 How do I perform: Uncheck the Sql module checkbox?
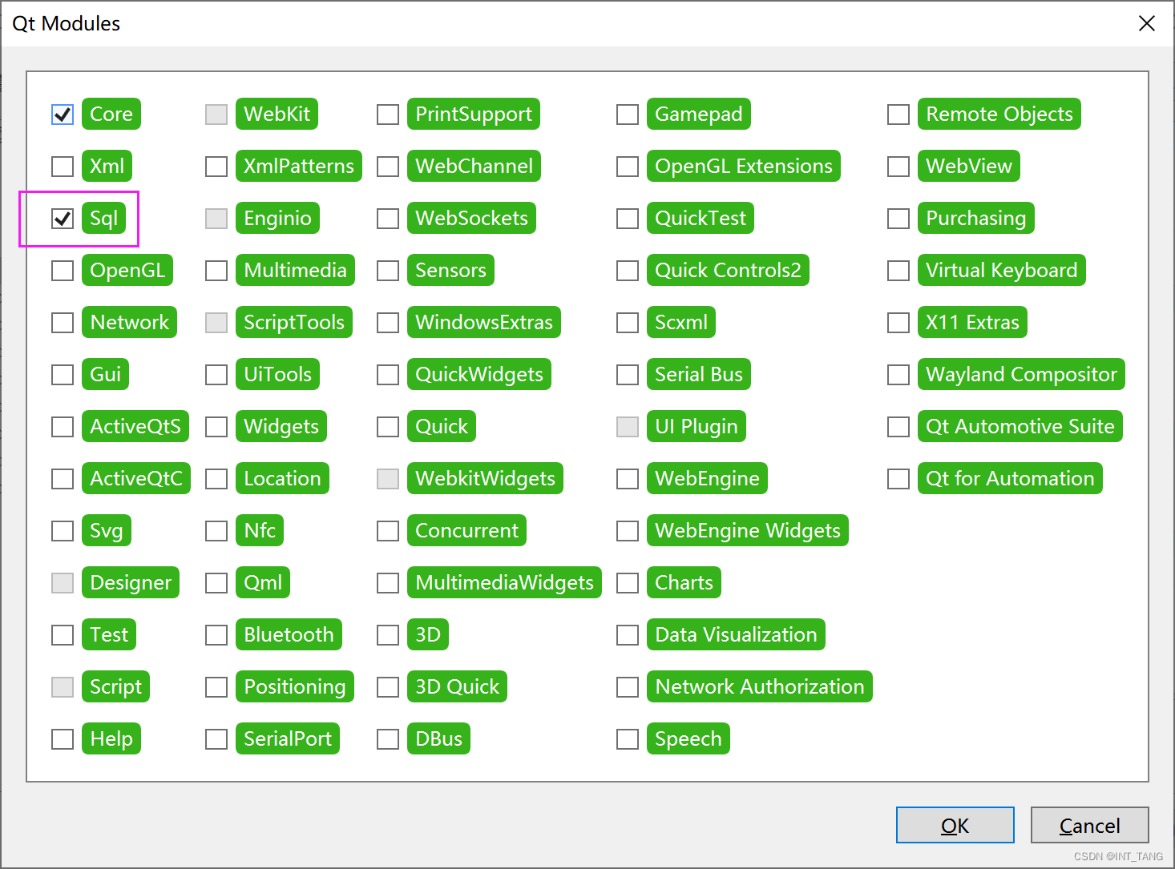[x=63, y=219]
